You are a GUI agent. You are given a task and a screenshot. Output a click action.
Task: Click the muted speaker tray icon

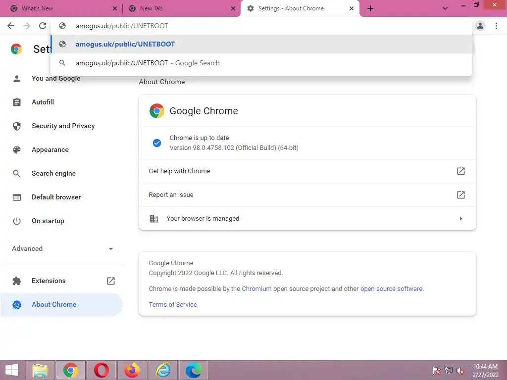pyautogui.click(x=460, y=371)
